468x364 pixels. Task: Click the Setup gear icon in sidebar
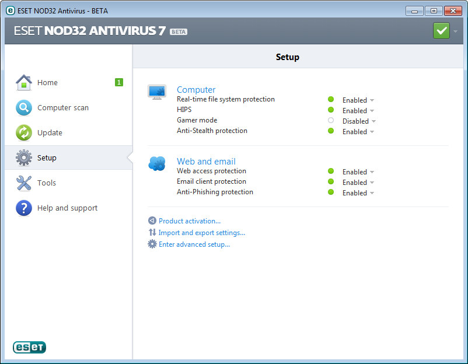[x=24, y=158]
